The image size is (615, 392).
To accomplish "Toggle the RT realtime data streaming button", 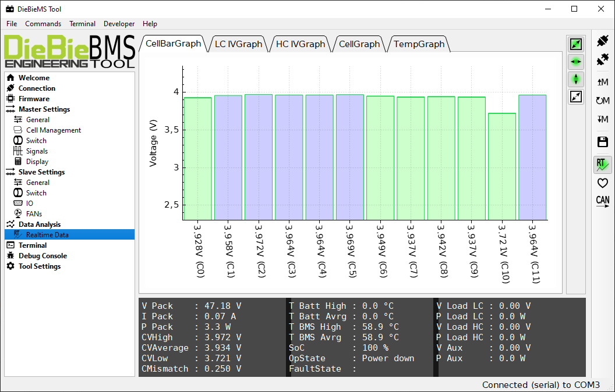I will point(603,165).
